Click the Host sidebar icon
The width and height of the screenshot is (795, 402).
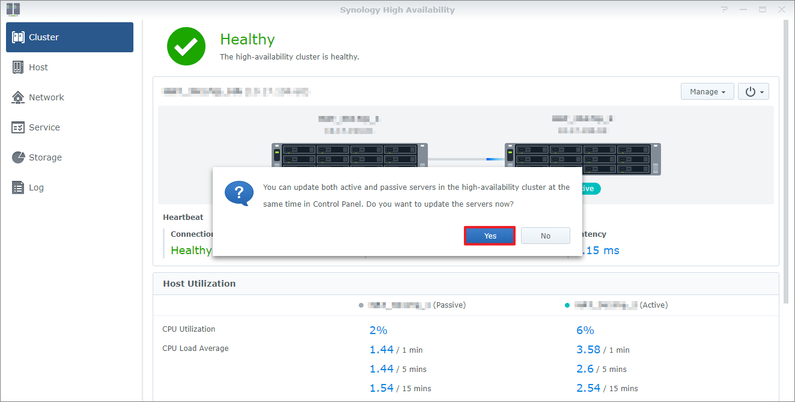[19, 67]
